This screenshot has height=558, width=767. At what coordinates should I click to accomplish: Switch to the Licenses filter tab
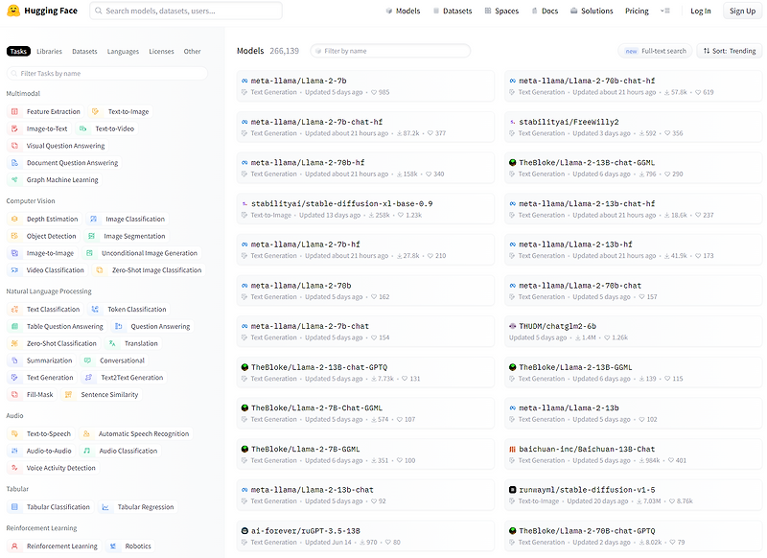point(161,52)
